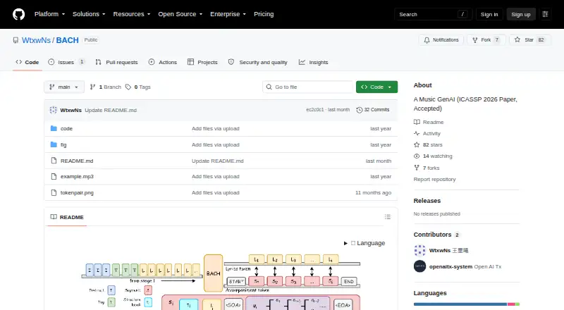Image resolution: width=564 pixels, height=310 pixels.
Task: Expand the Open Source menu
Action: point(180,14)
